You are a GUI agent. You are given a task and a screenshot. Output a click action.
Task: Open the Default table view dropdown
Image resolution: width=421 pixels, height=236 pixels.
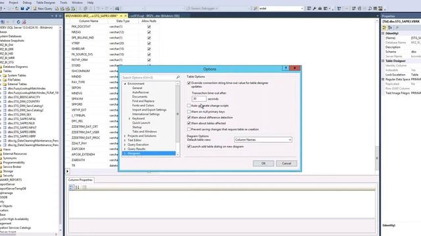point(263,140)
